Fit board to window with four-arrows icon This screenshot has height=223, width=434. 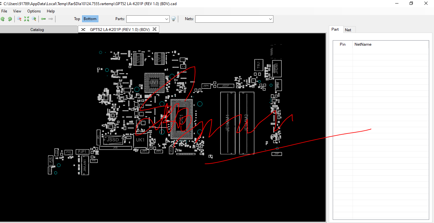[x=26, y=19]
